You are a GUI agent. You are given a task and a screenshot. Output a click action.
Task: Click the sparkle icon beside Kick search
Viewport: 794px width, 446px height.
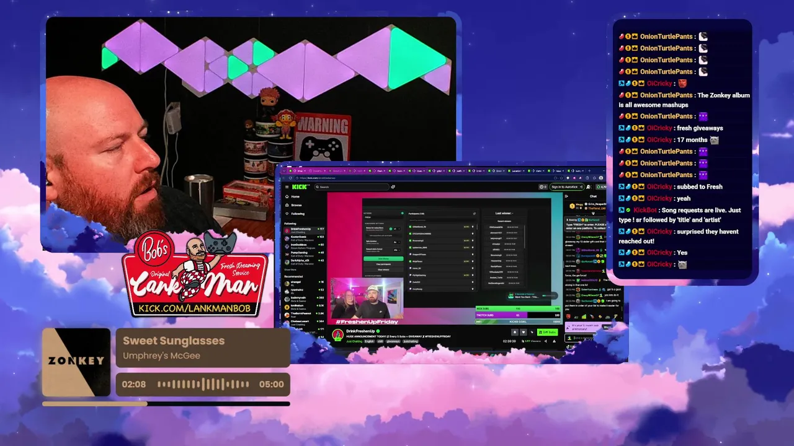(x=393, y=187)
